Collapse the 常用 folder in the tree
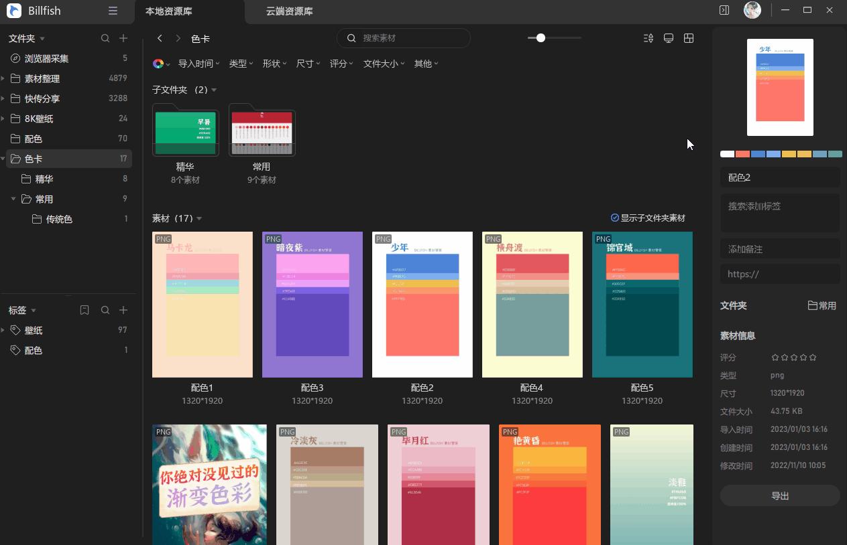847x545 pixels. tap(13, 199)
